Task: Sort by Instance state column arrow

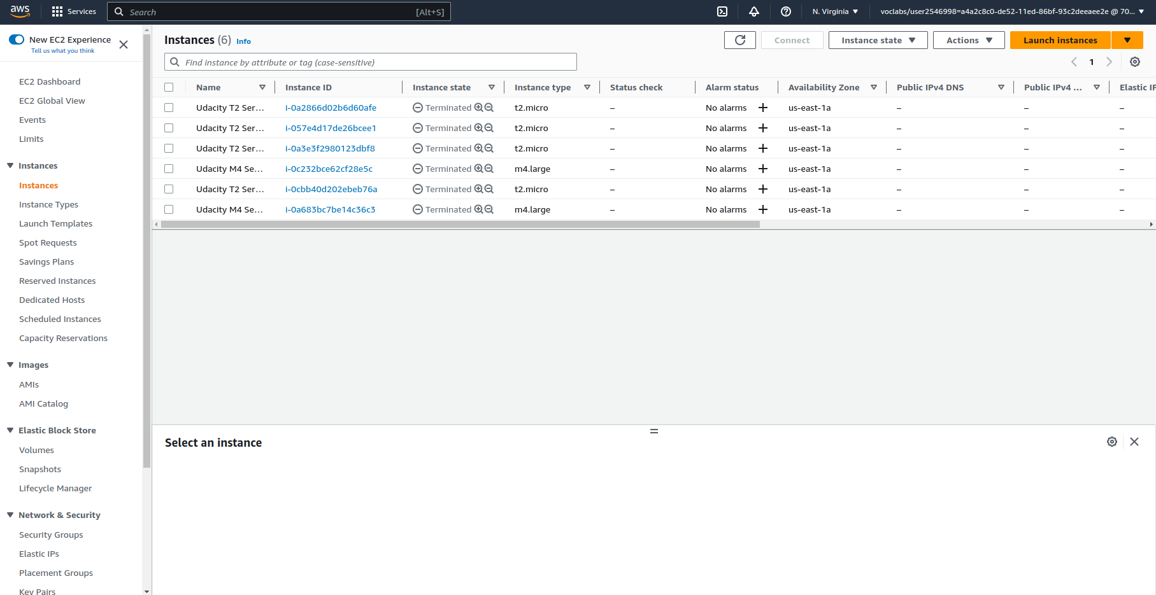Action: (x=492, y=87)
